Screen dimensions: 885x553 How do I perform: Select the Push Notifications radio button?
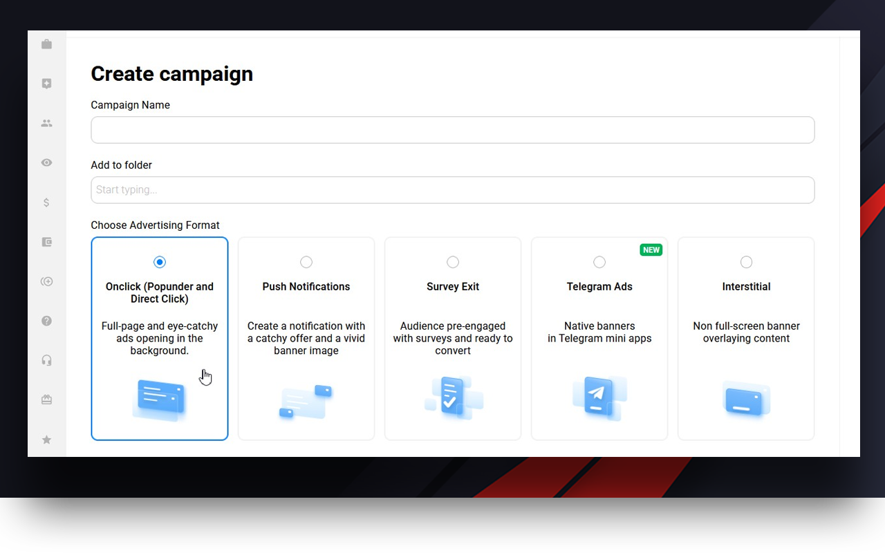click(306, 262)
